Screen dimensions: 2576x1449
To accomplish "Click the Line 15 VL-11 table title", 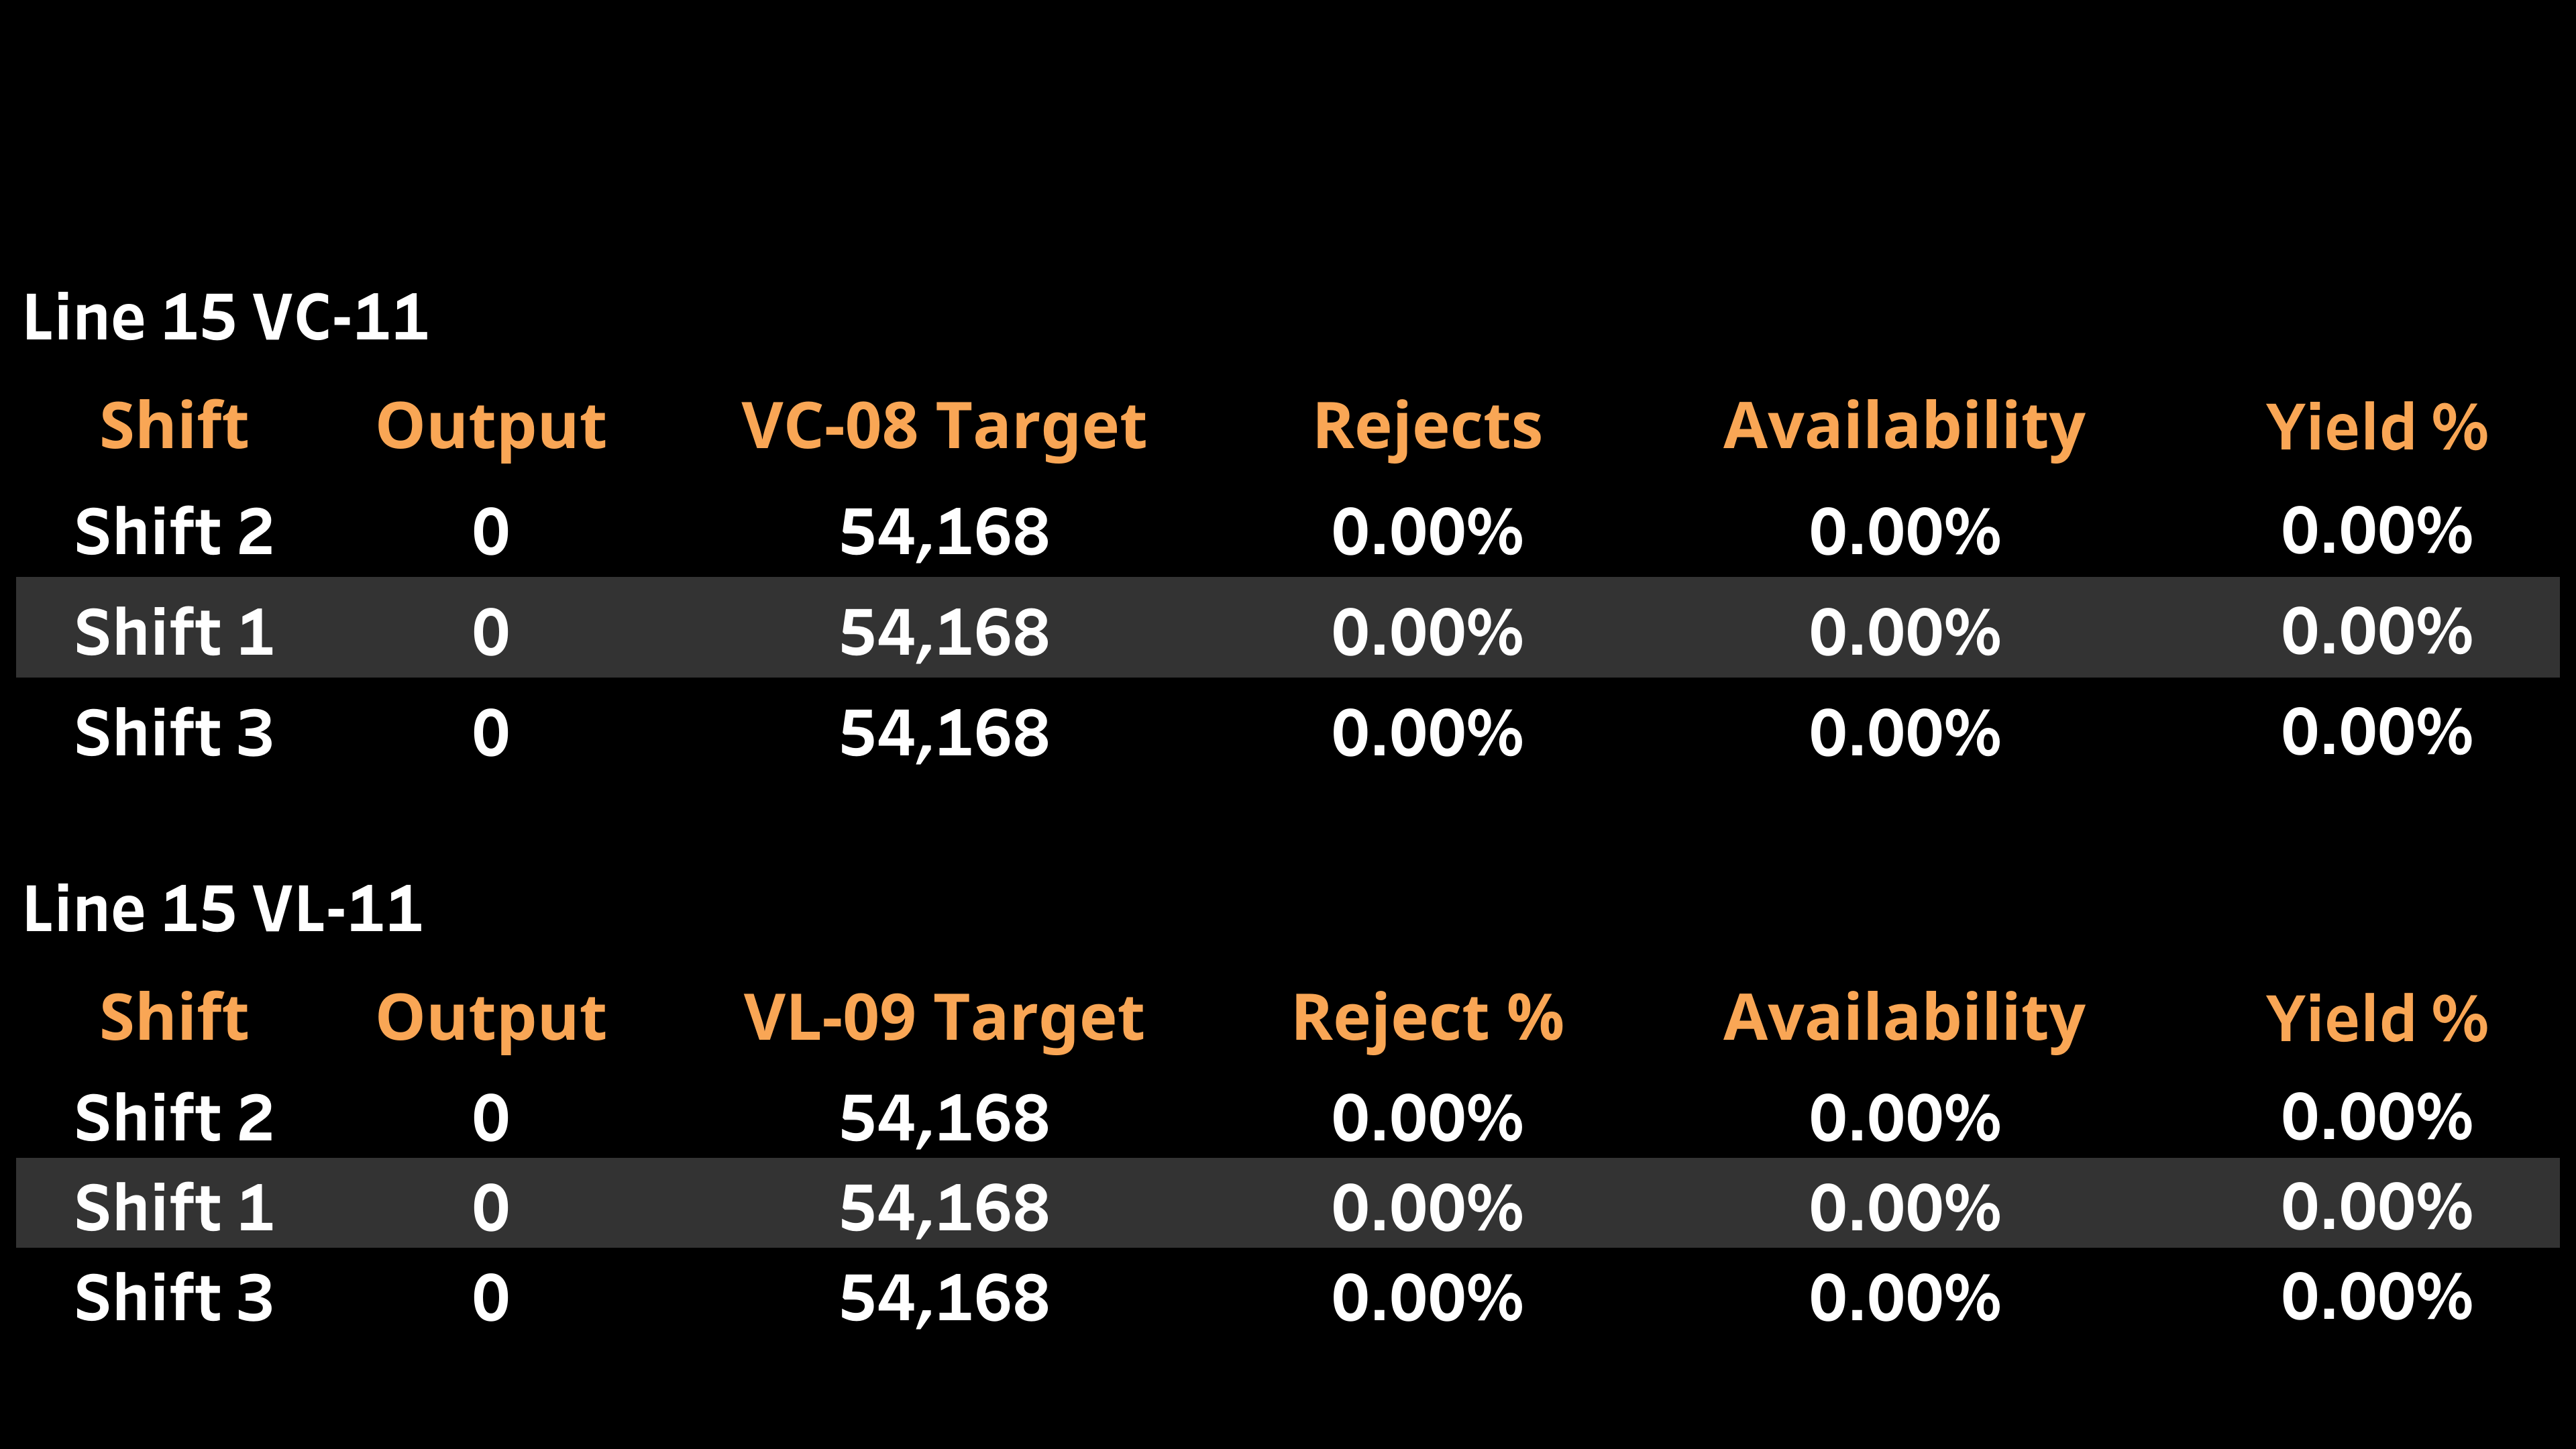I will pos(223,910).
